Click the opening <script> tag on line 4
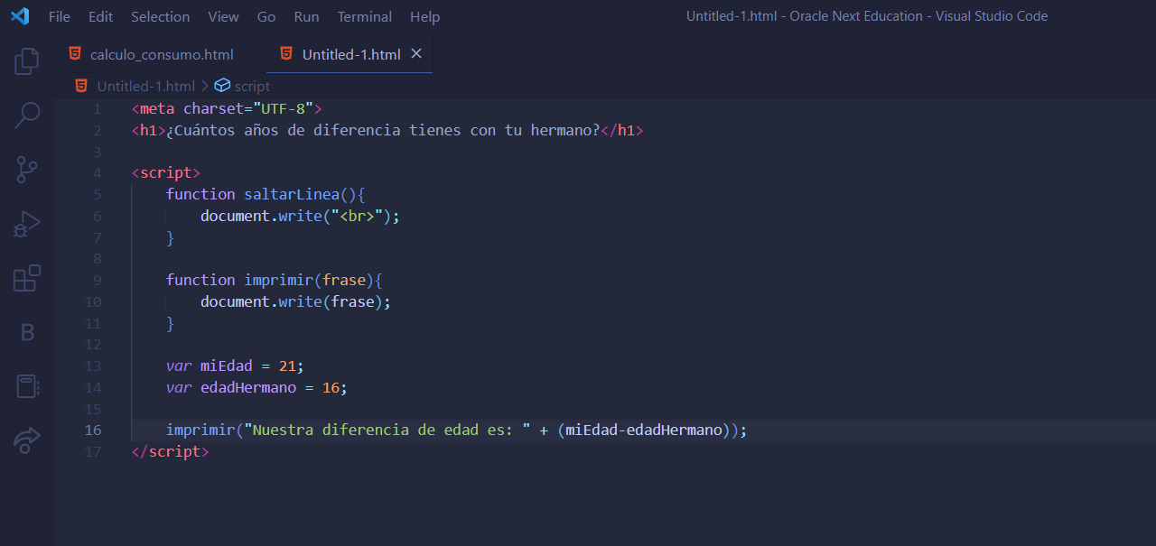The height and width of the screenshot is (546, 1156). click(x=166, y=172)
